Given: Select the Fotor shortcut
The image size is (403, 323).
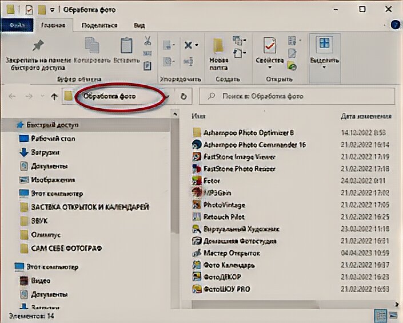Looking at the screenshot, I should tap(206, 181).
